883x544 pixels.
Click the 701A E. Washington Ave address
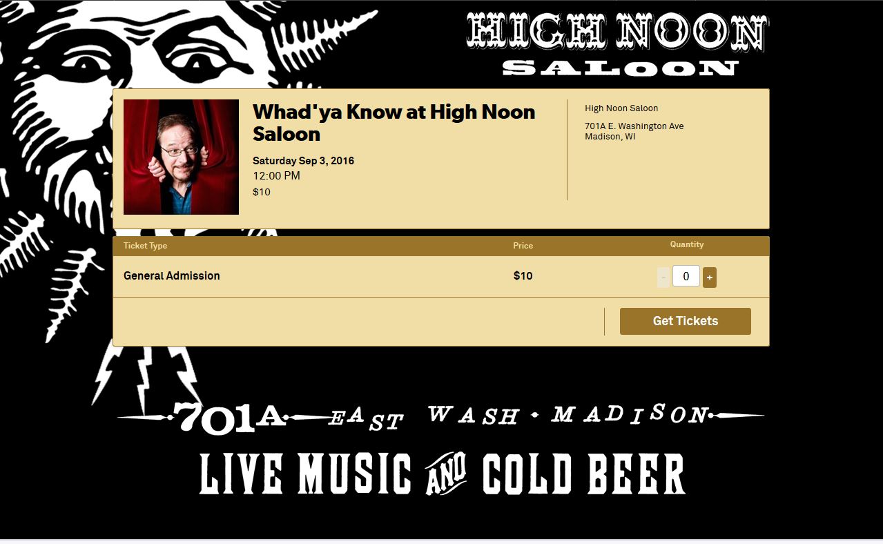(634, 126)
